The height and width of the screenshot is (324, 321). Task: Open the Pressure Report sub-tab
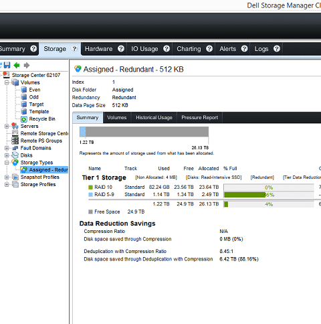click(199, 118)
